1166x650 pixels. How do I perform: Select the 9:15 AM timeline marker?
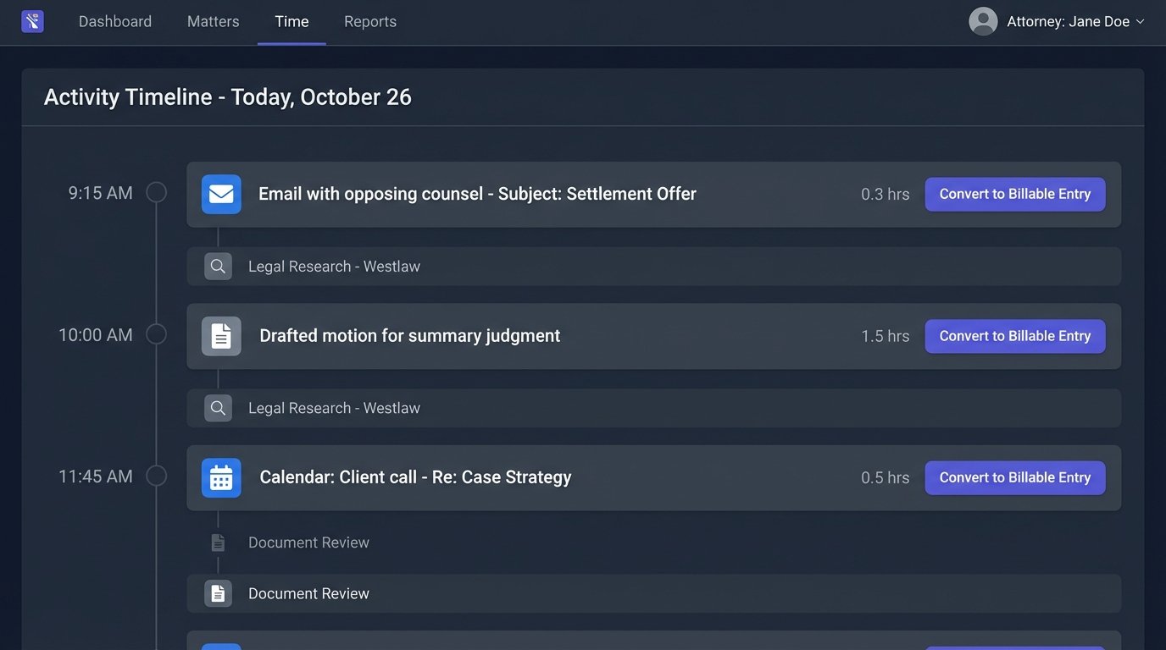(x=157, y=193)
